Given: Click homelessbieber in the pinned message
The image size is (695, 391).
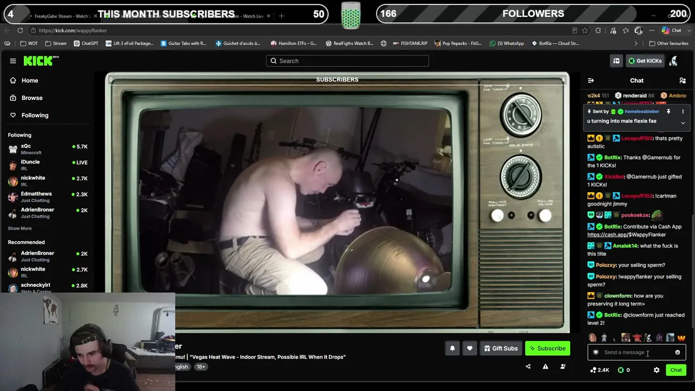Looking at the screenshot, I should tap(642, 111).
